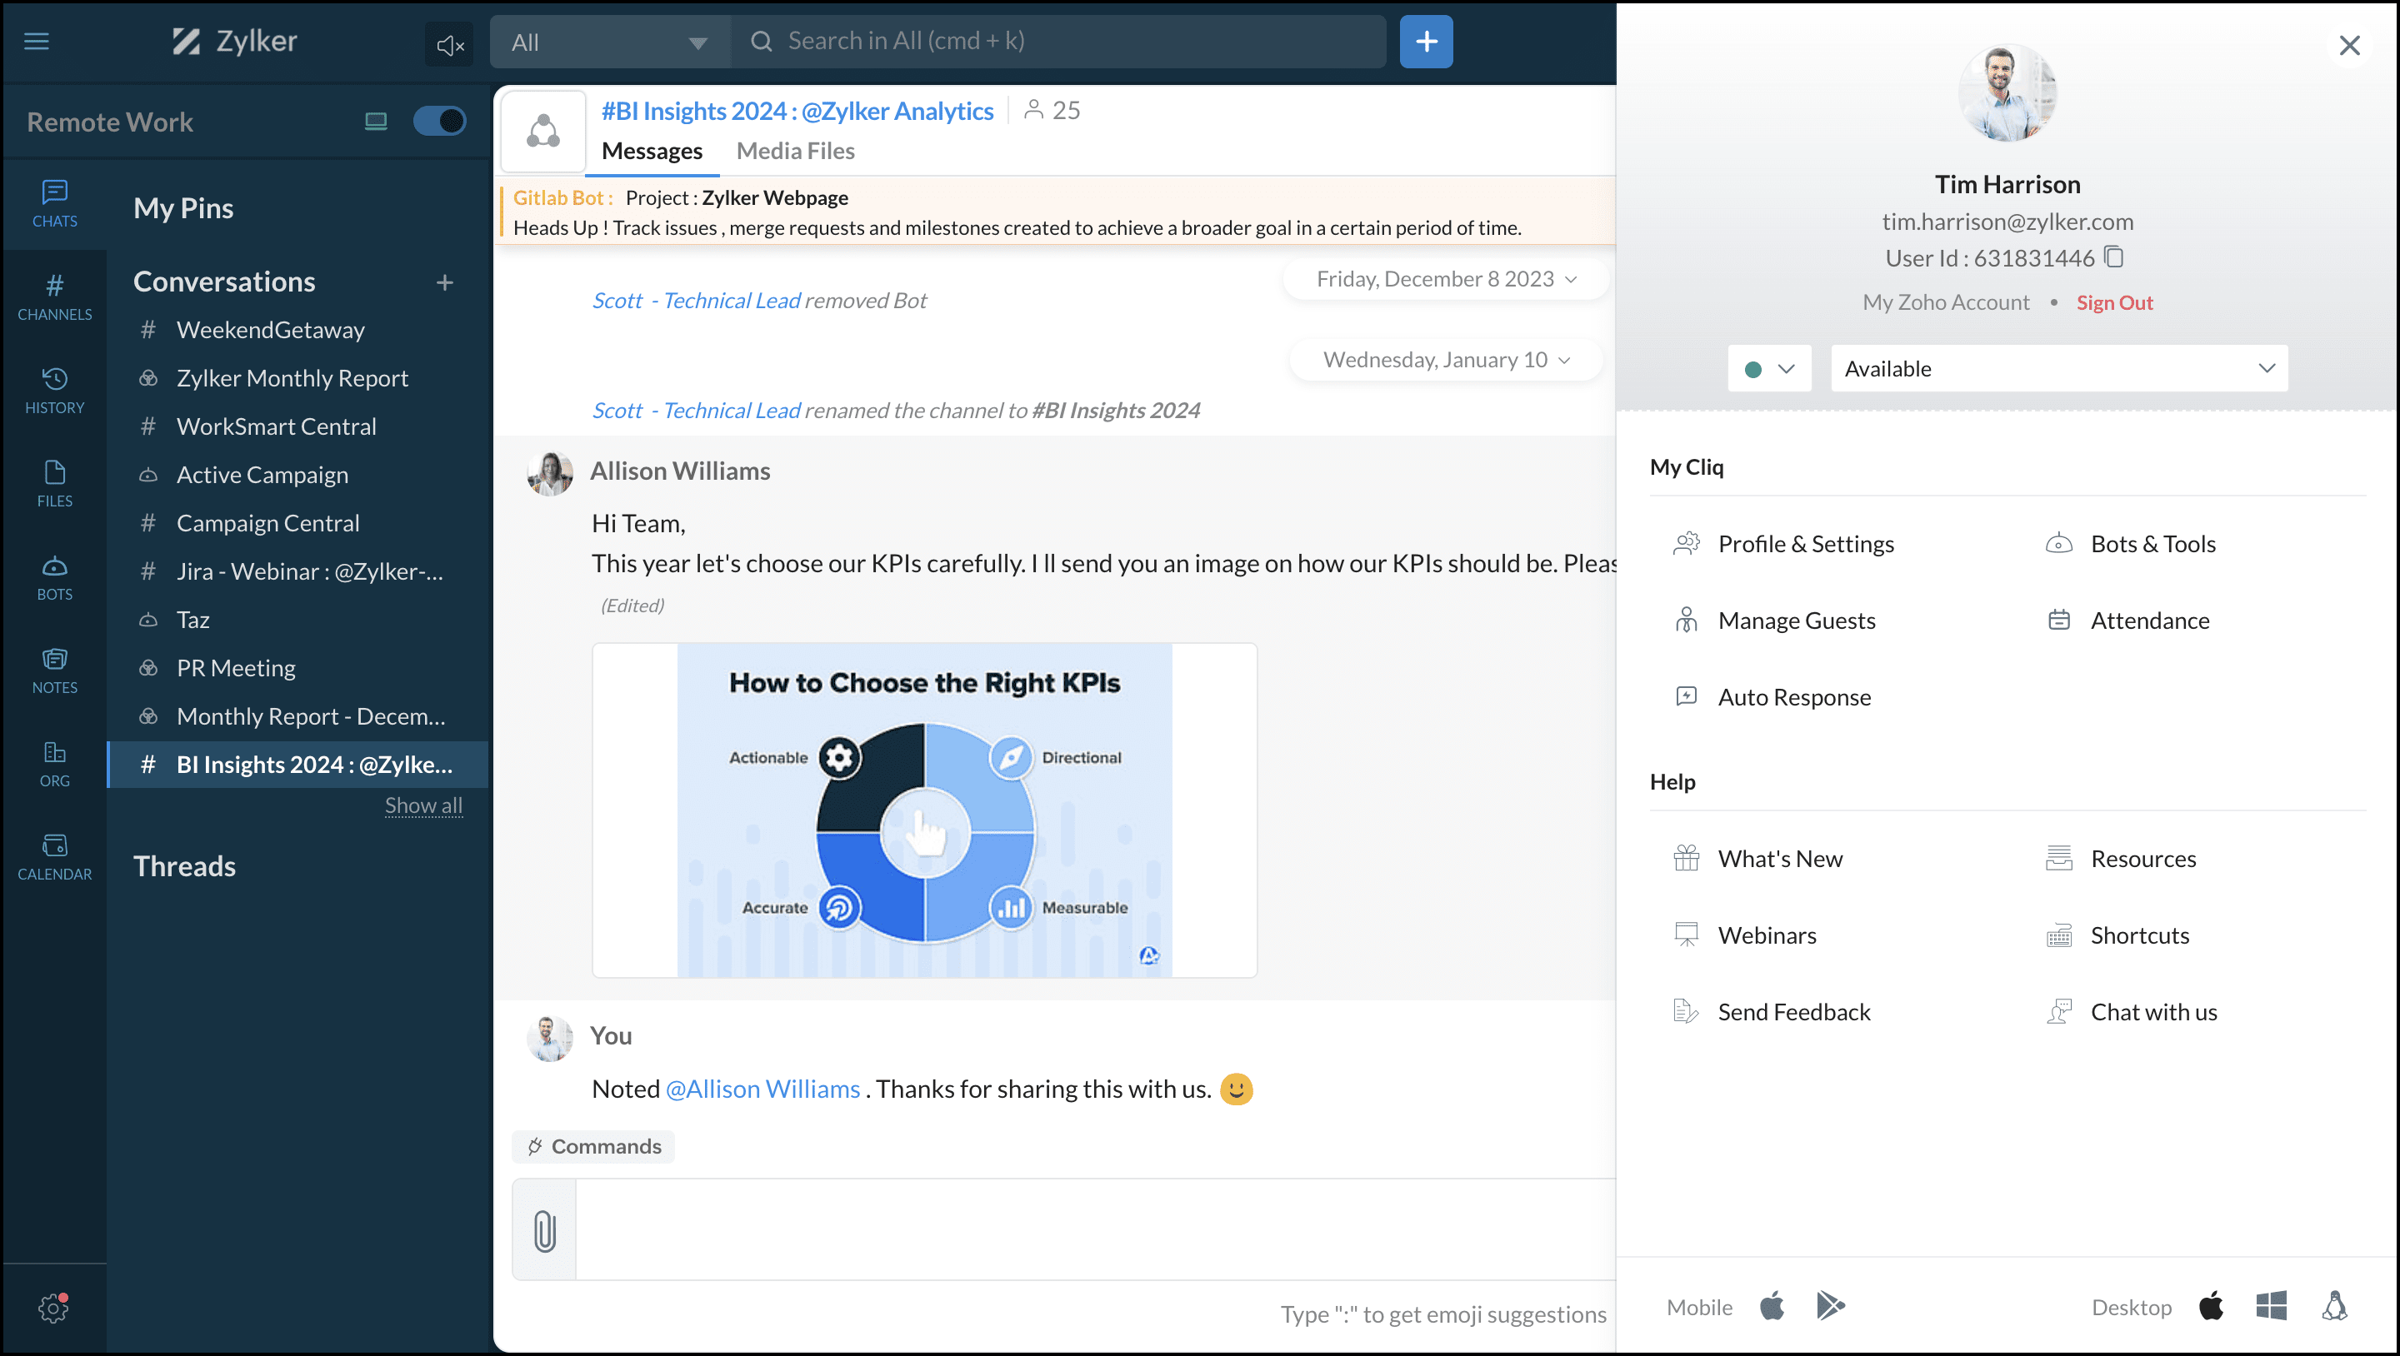Download Desktop app for Linux

(x=2334, y=1306)
